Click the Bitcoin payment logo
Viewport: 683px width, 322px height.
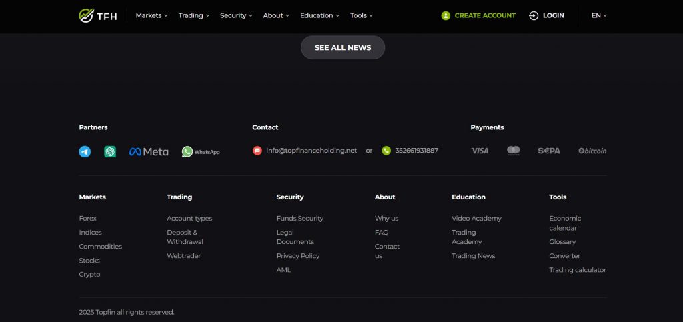[x=592, y=151]
